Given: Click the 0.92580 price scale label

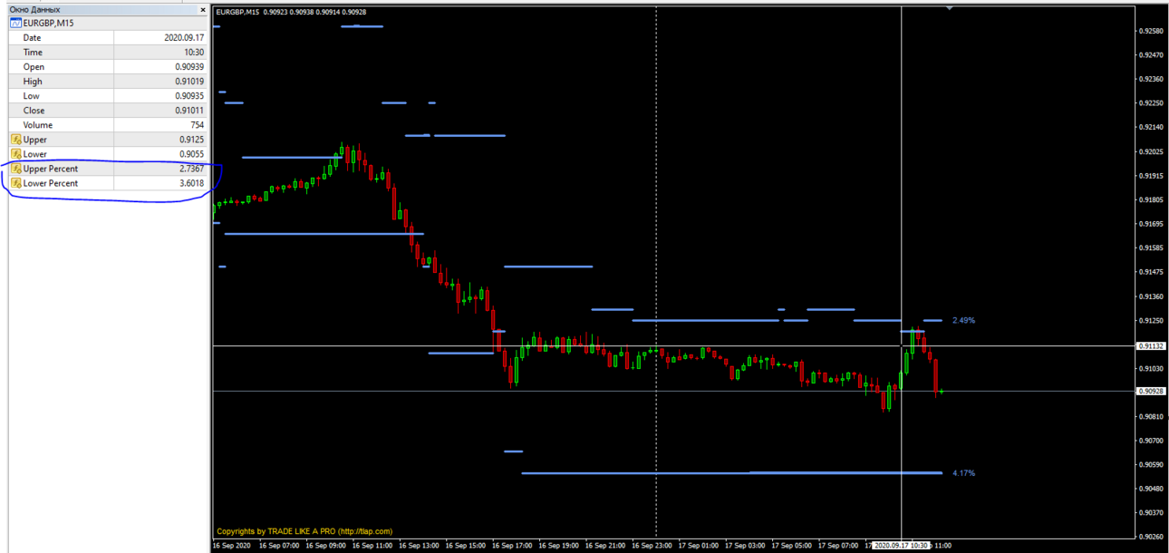Looking at the screenshot, I should pyautogui.click(x=1152, y=31).
